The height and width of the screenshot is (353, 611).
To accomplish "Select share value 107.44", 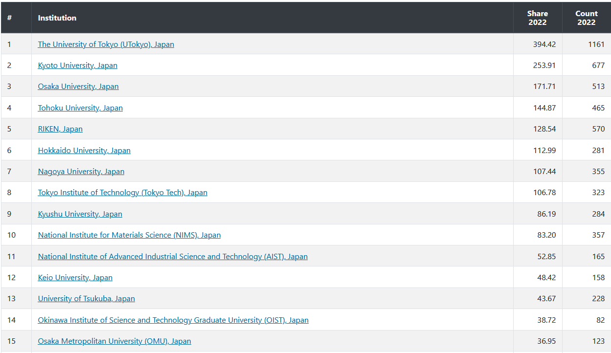I will click(x=544, y=172).
